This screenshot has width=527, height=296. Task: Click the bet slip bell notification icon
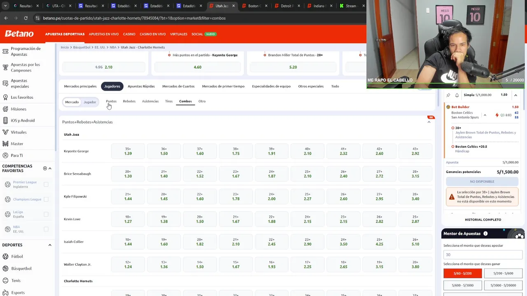click(457, 95)
